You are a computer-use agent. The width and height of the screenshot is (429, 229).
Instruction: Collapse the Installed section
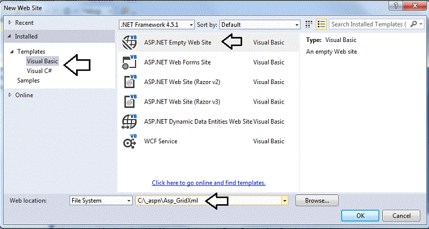[10, 36]
